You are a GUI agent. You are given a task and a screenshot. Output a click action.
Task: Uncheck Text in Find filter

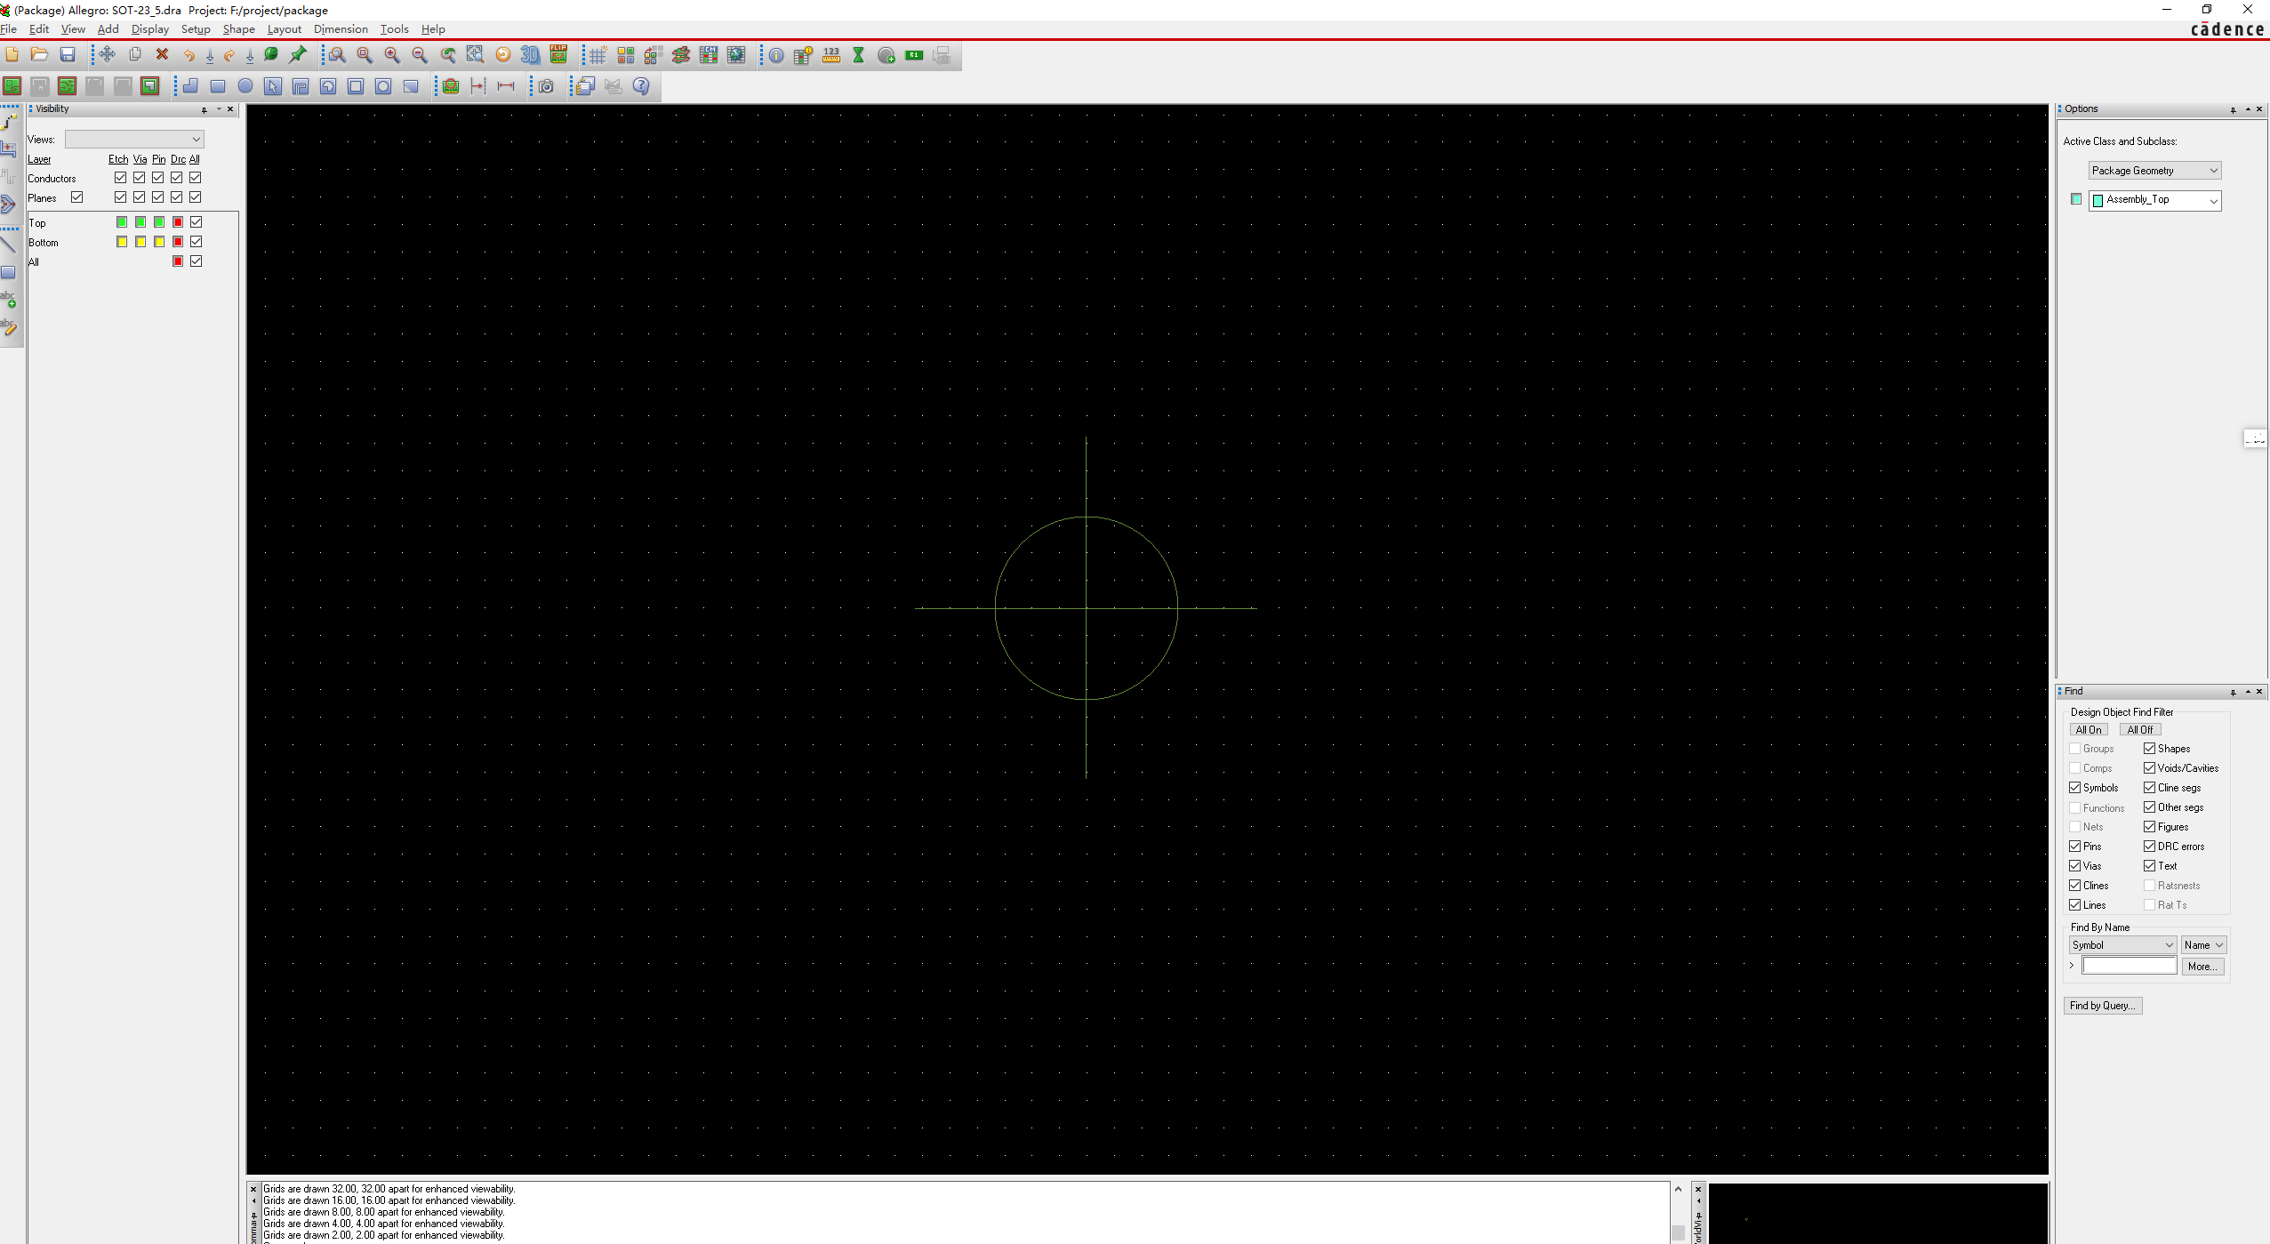[2149, 866]
